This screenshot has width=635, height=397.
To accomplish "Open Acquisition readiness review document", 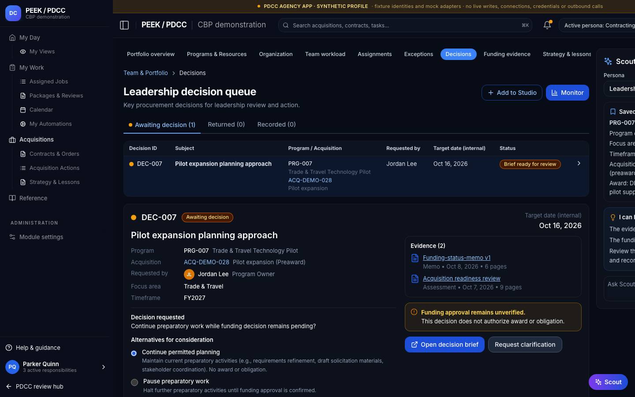I will [x=461, y=278].
